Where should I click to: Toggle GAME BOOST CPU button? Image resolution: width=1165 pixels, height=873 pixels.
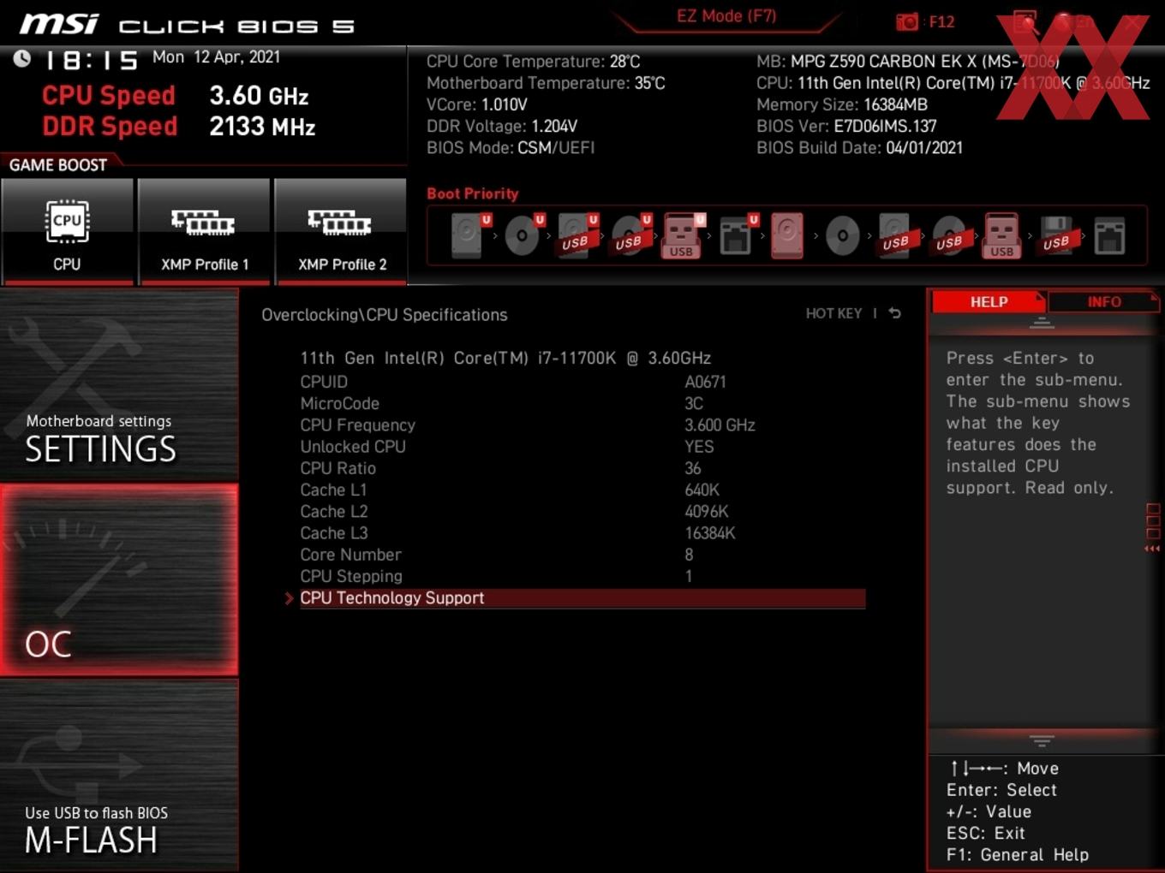click(67, 231)
